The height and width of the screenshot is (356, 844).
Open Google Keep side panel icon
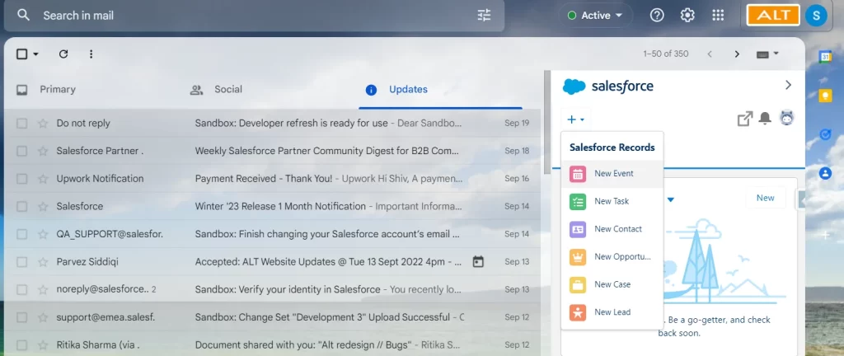[x=825, y=96]
